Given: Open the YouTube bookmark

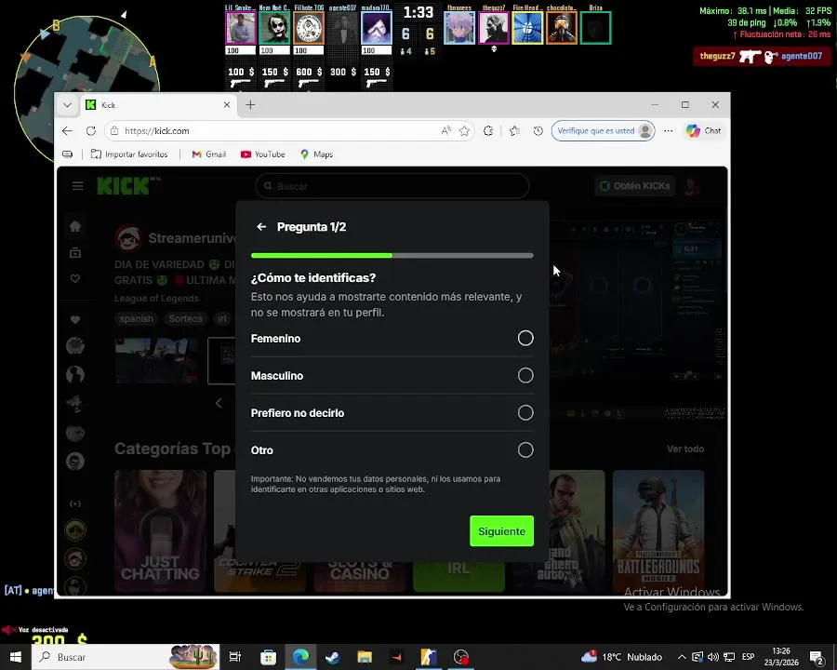Looking at the screenshot, I should click(262, 154).
